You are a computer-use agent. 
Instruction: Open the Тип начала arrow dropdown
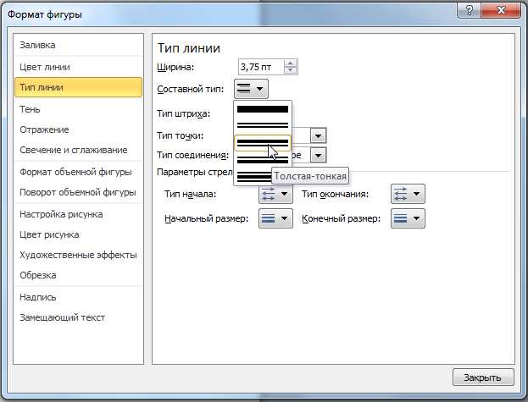275,194
